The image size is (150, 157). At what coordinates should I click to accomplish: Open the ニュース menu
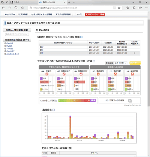click(78, 15)
